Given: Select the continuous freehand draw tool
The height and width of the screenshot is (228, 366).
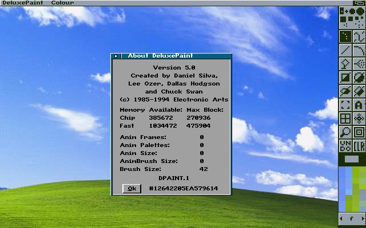Looking at the screenshot, I should [359, 36].
